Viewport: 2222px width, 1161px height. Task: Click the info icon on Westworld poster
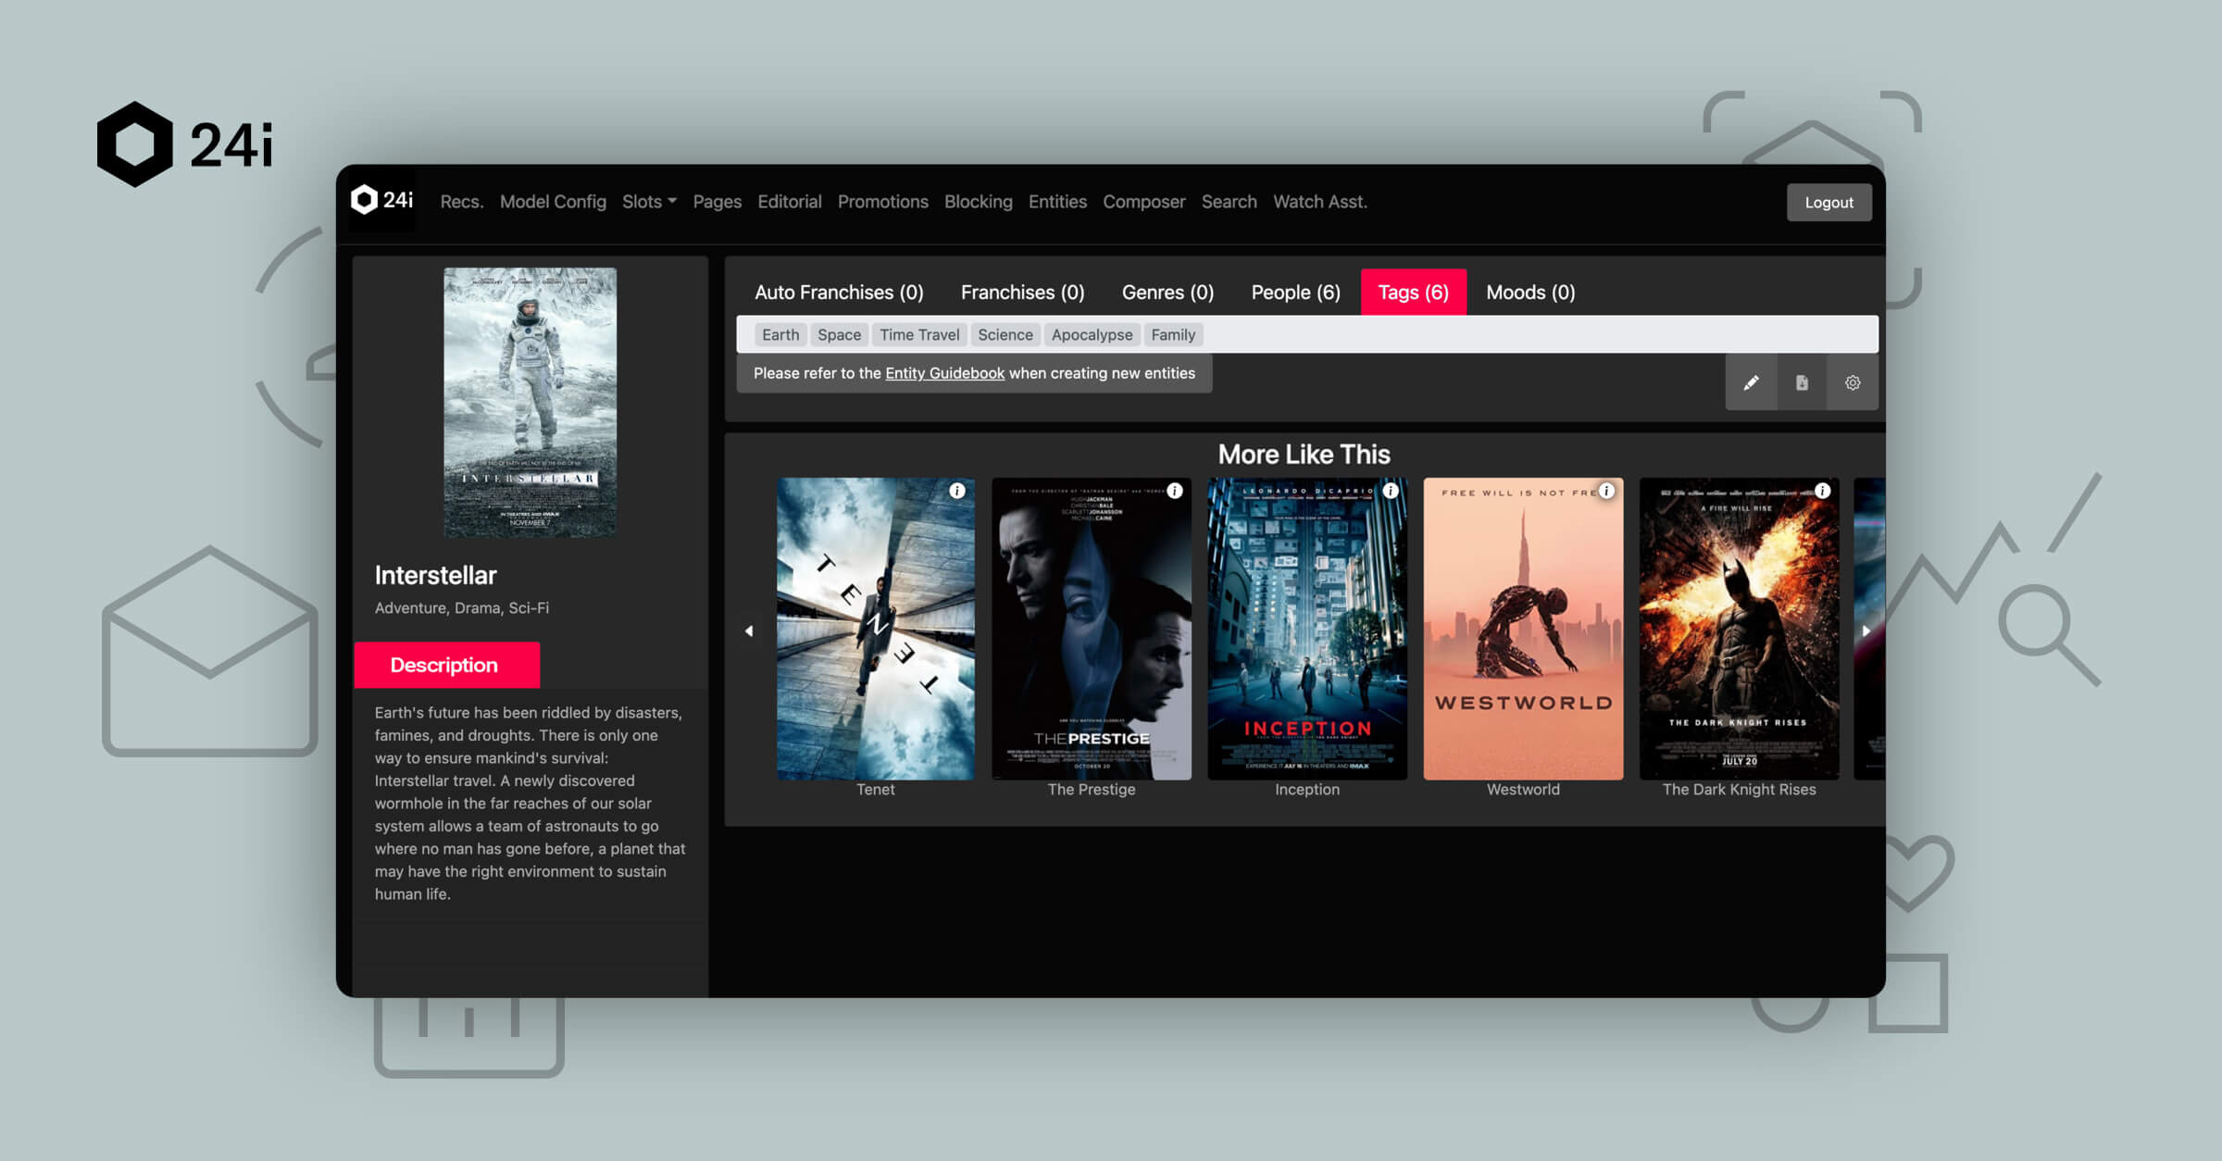coord(1606,491)
